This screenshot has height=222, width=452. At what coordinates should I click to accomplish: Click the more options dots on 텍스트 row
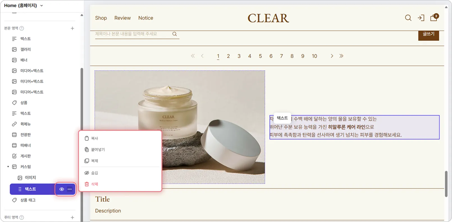(70, 189)
